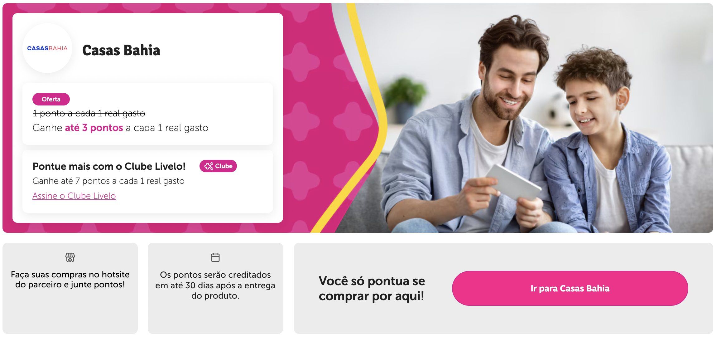Click the Casas Bahia heading title
717x337 pixels.
[121, 50]
